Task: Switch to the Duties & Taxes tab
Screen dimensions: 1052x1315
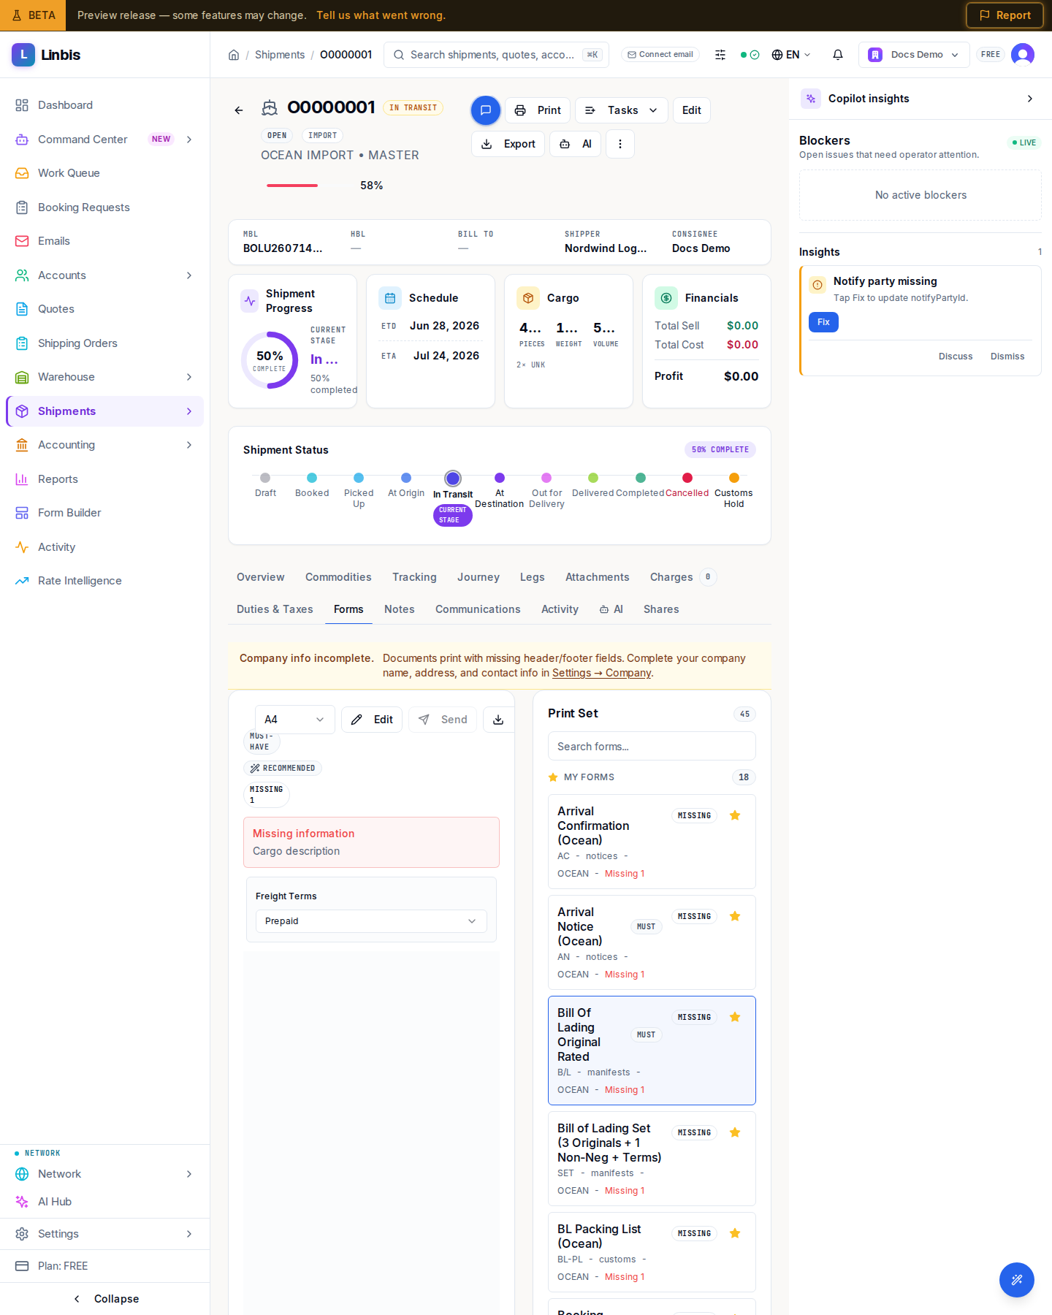Action: tap(275, 609)
